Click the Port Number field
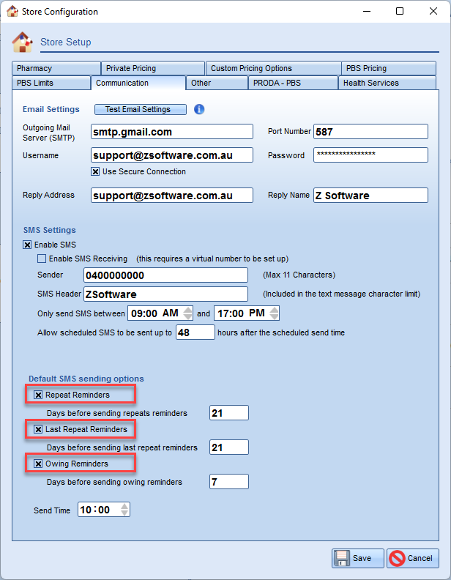This screenshot has height=580, width=451. [x=370, y=132]
